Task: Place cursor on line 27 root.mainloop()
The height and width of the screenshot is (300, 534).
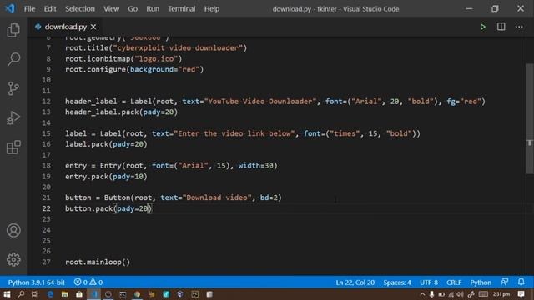Action: [x=98, y=262]
